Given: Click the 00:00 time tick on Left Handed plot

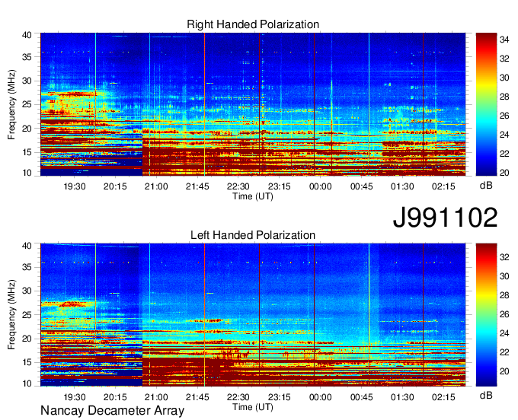Looking at the screenshot, I should 320,397.
